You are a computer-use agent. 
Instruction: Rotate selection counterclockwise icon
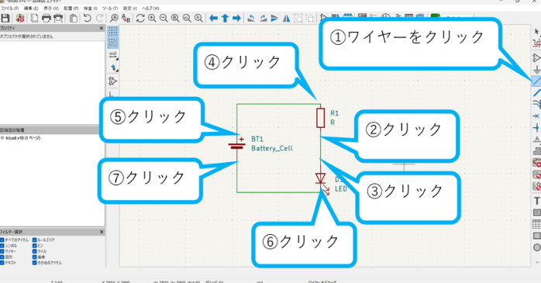[251, 18]
